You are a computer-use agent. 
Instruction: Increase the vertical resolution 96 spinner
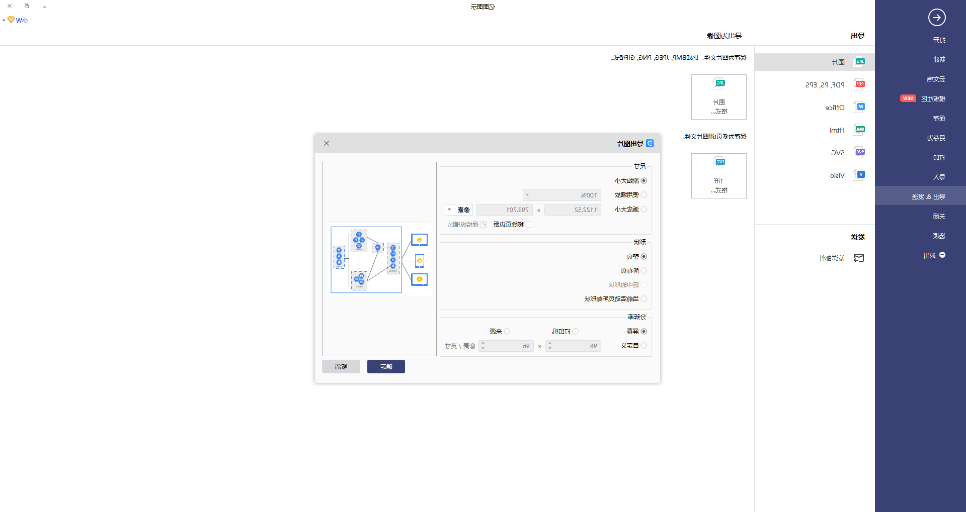click(482, 344)
